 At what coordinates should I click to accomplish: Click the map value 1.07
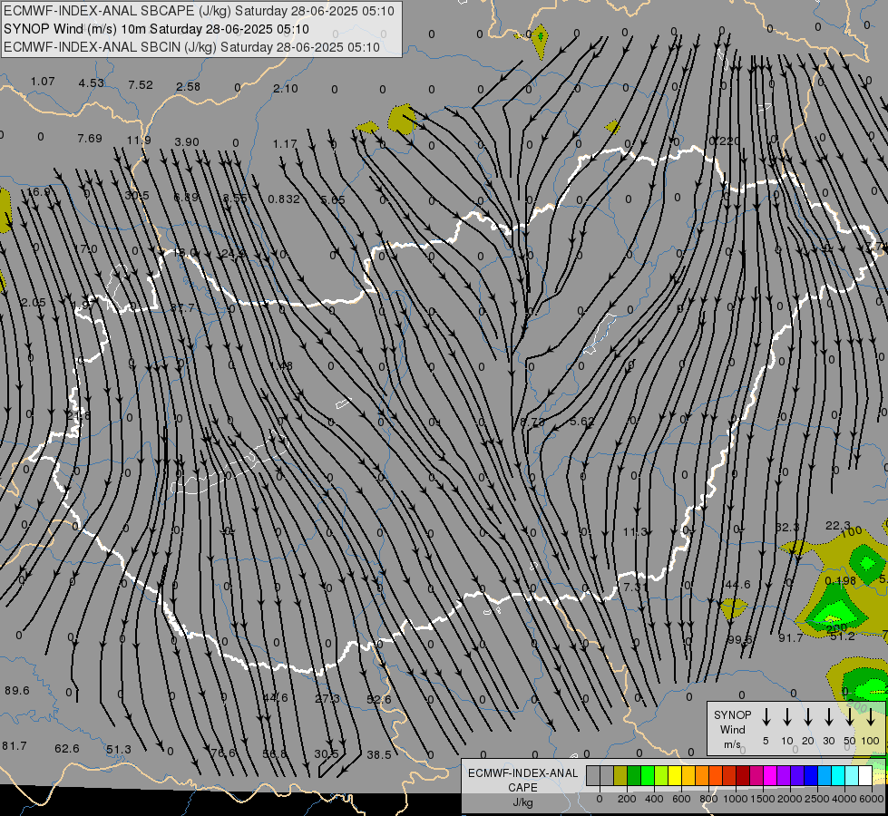pos(43,81)
